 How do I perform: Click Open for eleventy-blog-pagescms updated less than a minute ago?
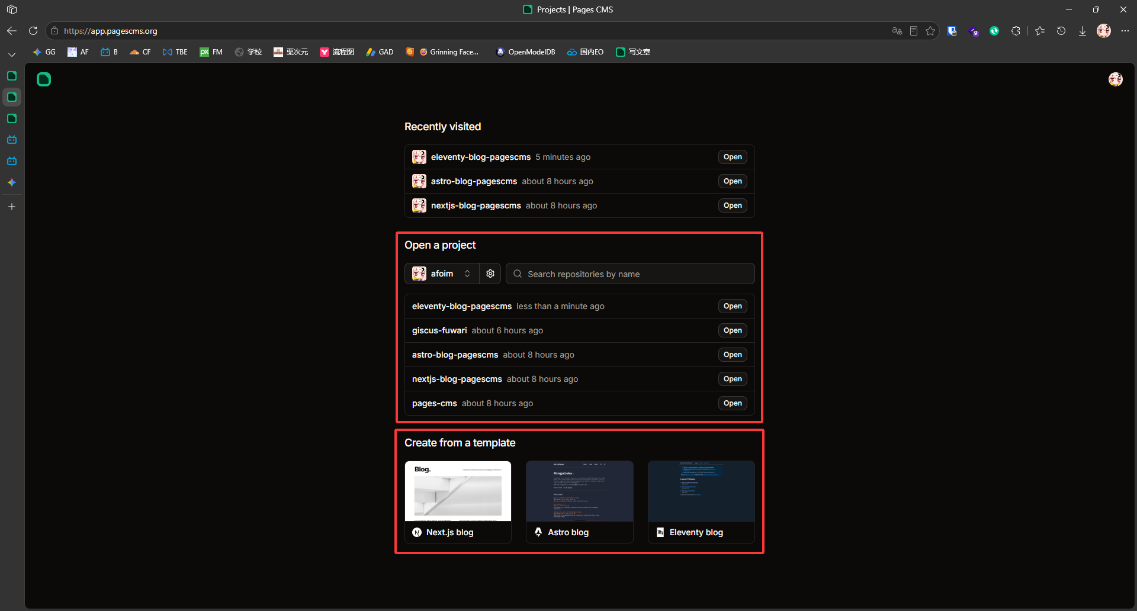click(733, 306)
